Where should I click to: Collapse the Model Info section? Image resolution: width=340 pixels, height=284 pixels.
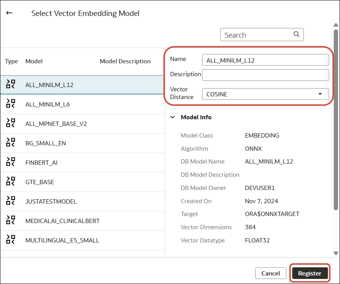(173, 117)
